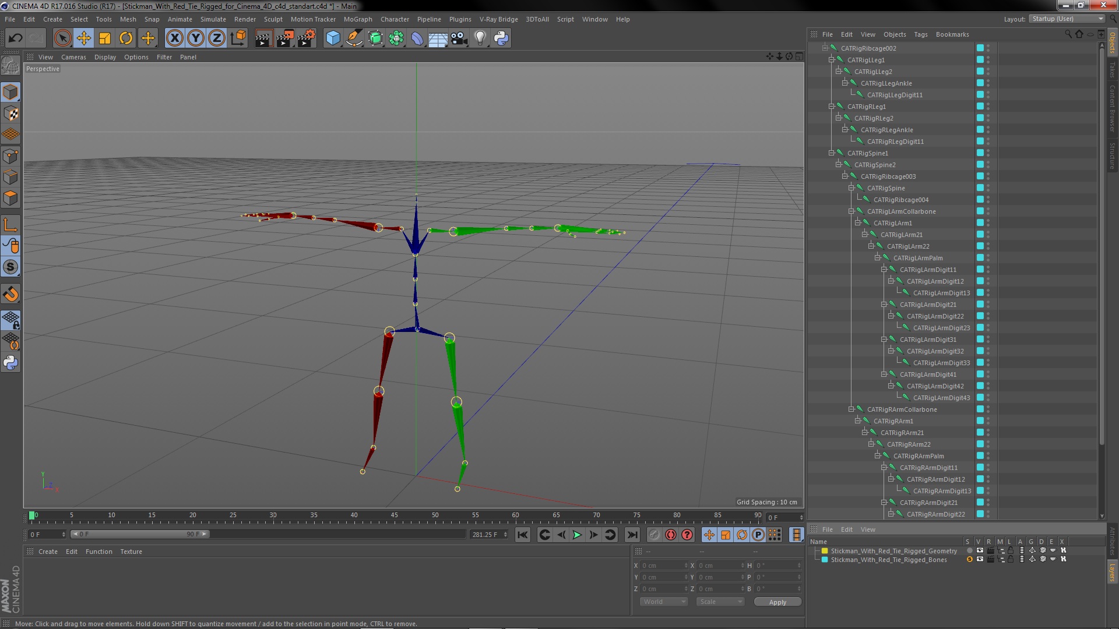1119x629 pixels.
Task: Open Material Manager Texture menu
Action: coord(131,552)
